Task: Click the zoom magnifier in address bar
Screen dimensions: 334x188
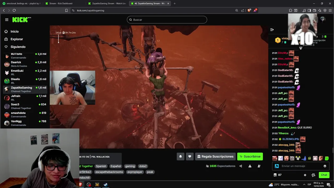Action: click(x=237, y=10)
